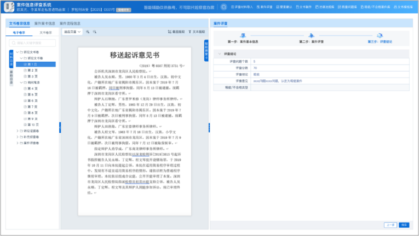
Task: Click 文本提取 text extraction tool
Action: [197, 32]
